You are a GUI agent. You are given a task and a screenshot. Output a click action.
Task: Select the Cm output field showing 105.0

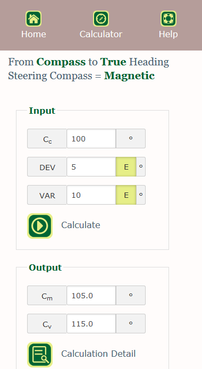[x=91, y=295]
